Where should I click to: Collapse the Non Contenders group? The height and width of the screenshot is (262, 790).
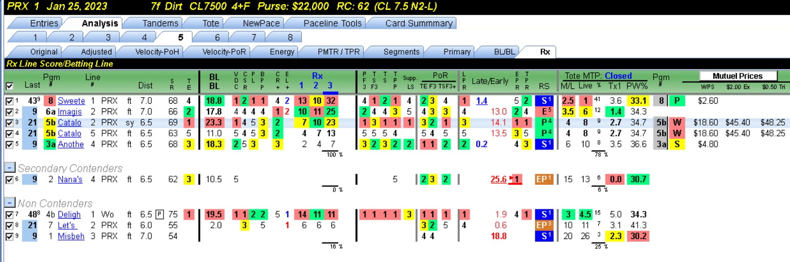9,203
